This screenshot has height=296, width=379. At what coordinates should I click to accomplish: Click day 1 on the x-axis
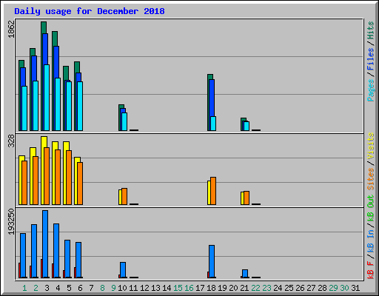click(x=24, y=288)
